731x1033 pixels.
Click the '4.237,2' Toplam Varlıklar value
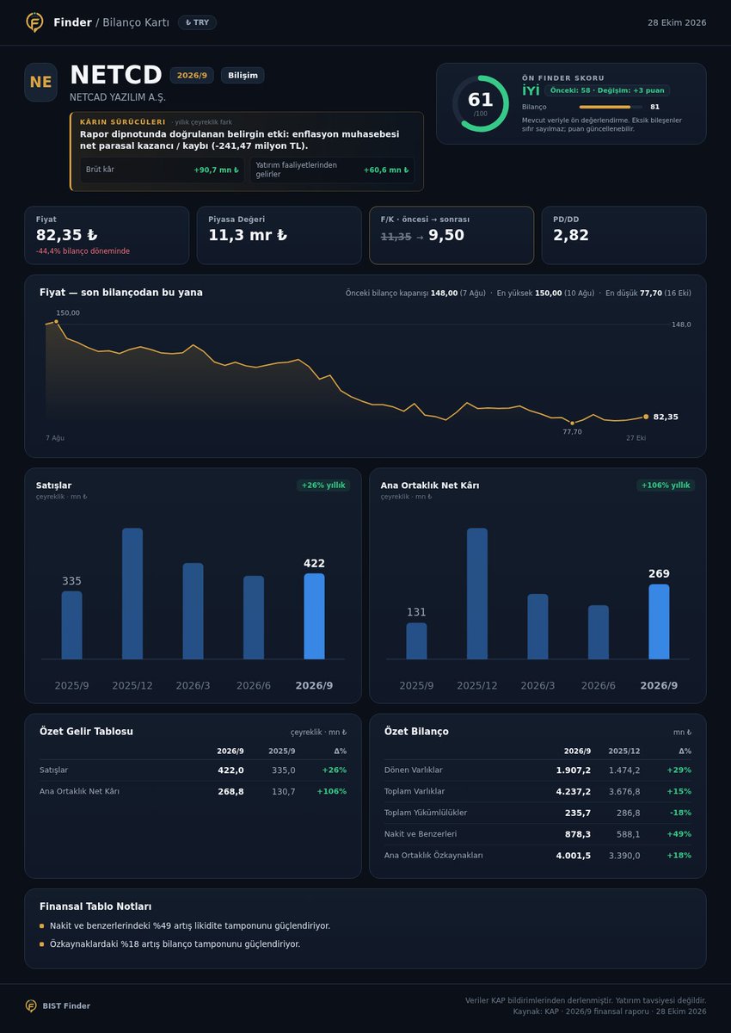(x=574, y=791)
